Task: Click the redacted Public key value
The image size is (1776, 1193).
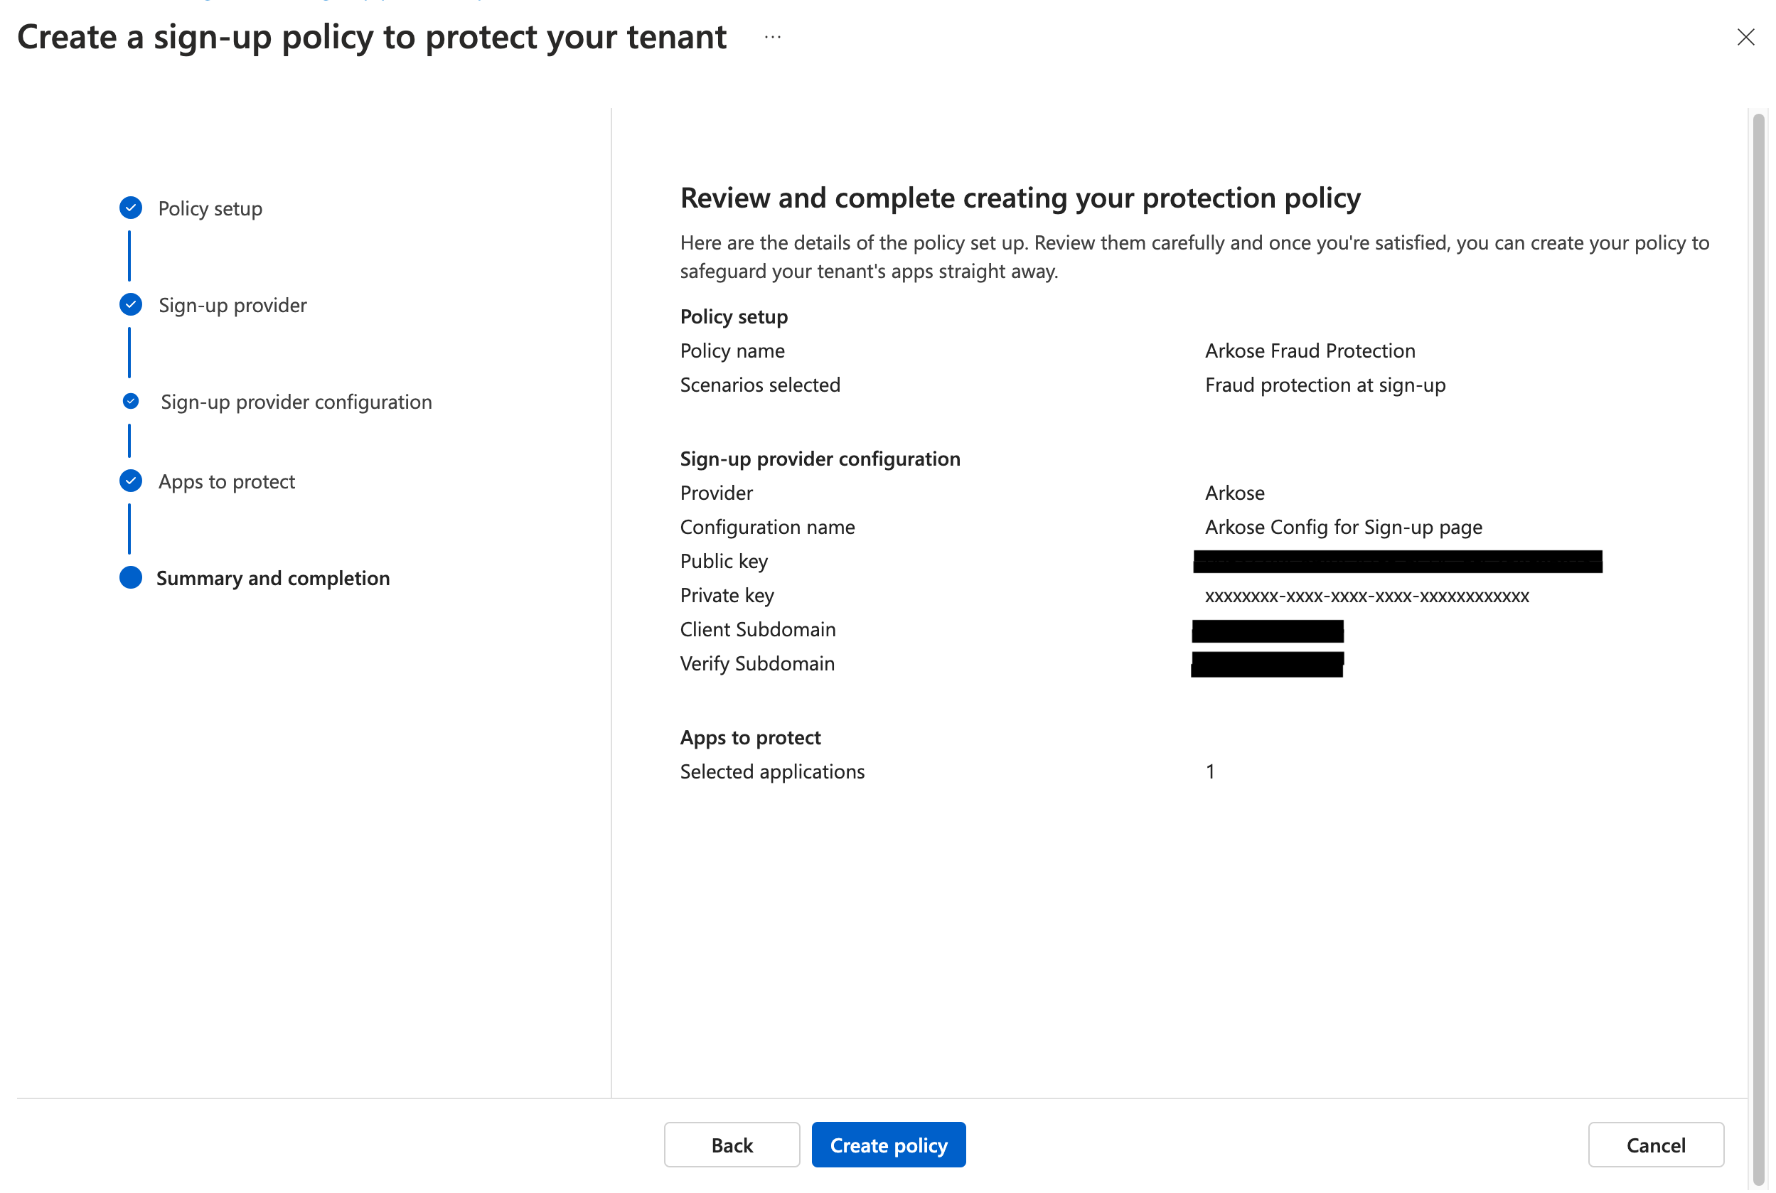Action: pos(1397,562)
